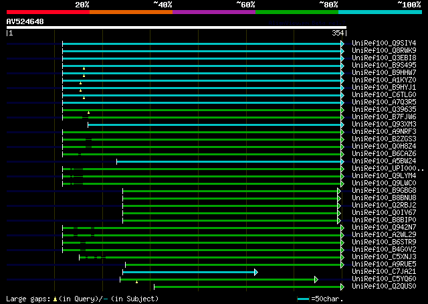428x304 pixels.
Task: Click the cyan ~100% identity color segment
Action: click(381, 12)
